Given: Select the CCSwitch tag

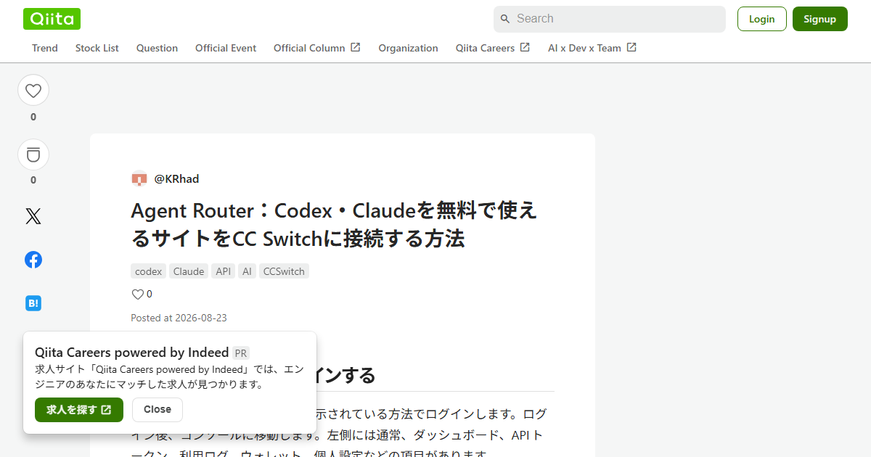Looking at the screenshot, I should pyautogui.click(x=284, y=271).
